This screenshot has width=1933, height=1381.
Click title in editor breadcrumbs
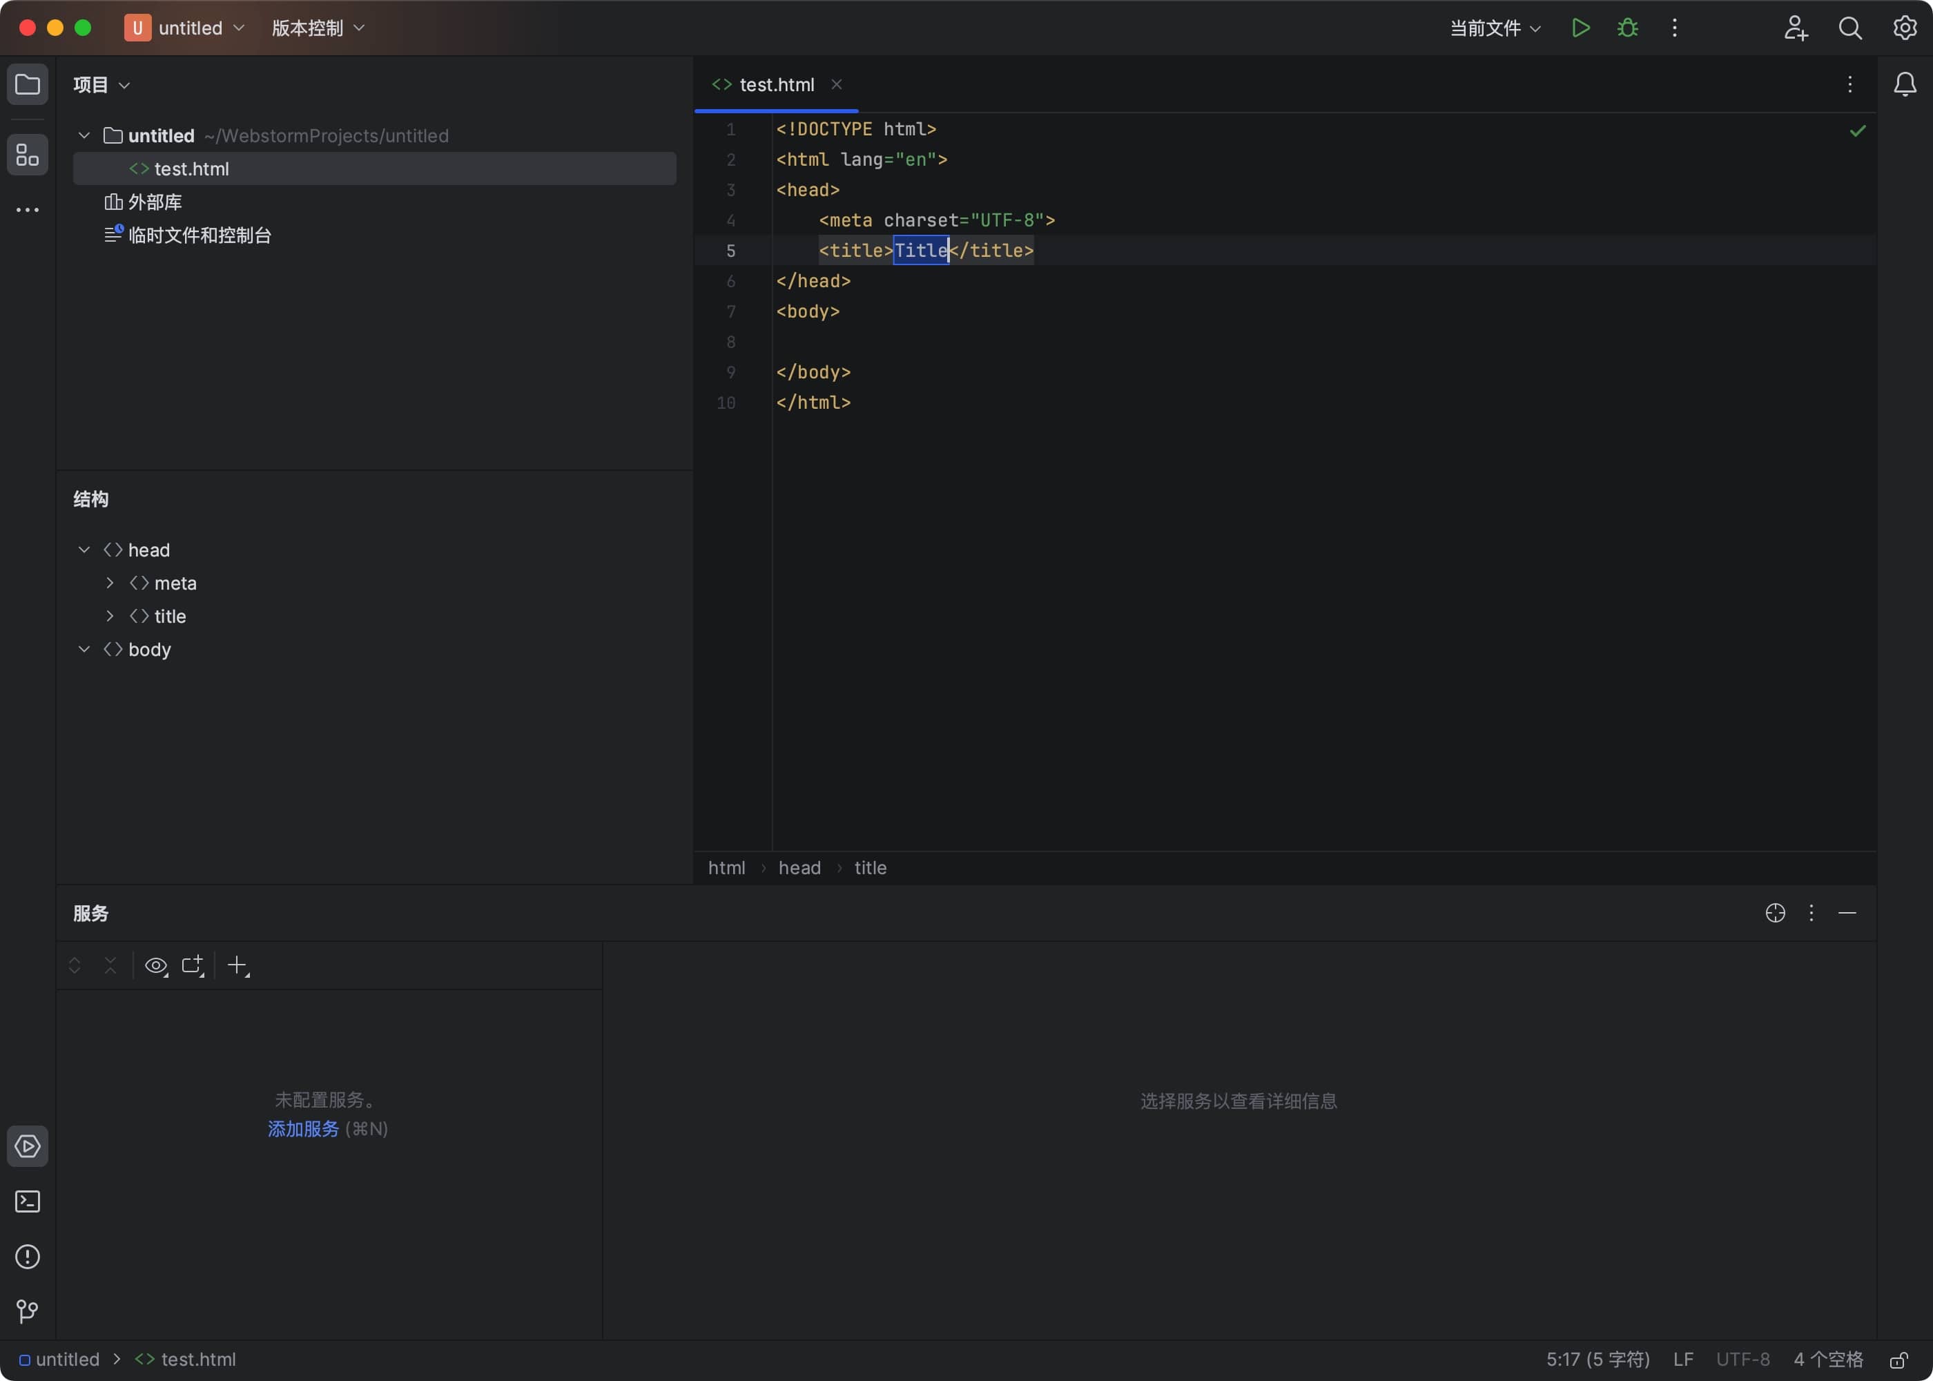coord(871,868)
